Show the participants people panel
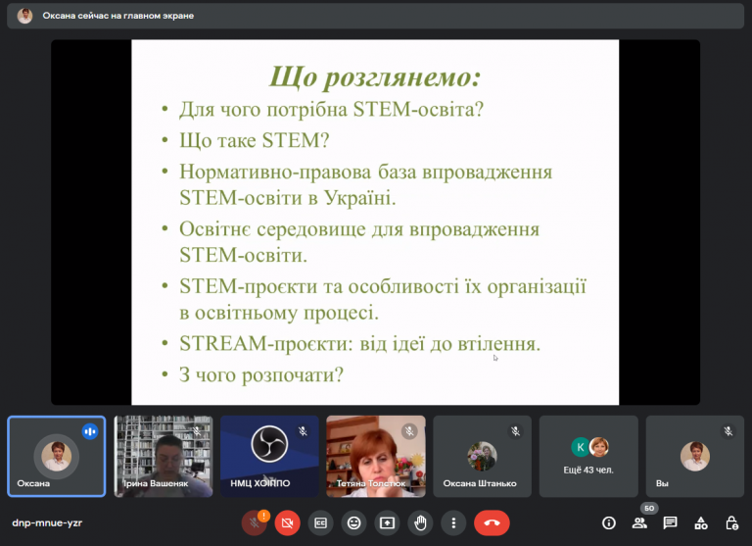Viewport: 752px width, 546px height. pos(639,522)
